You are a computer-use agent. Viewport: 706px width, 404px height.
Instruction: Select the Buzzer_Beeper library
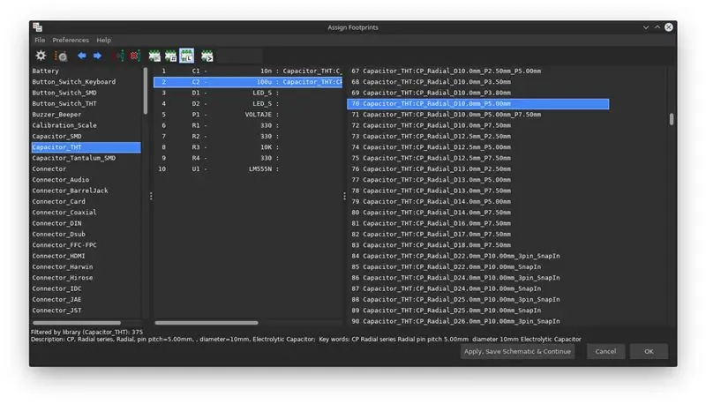[x=86, y=115]
